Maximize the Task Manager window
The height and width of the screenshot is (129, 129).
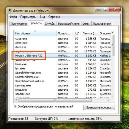[106, 10]
